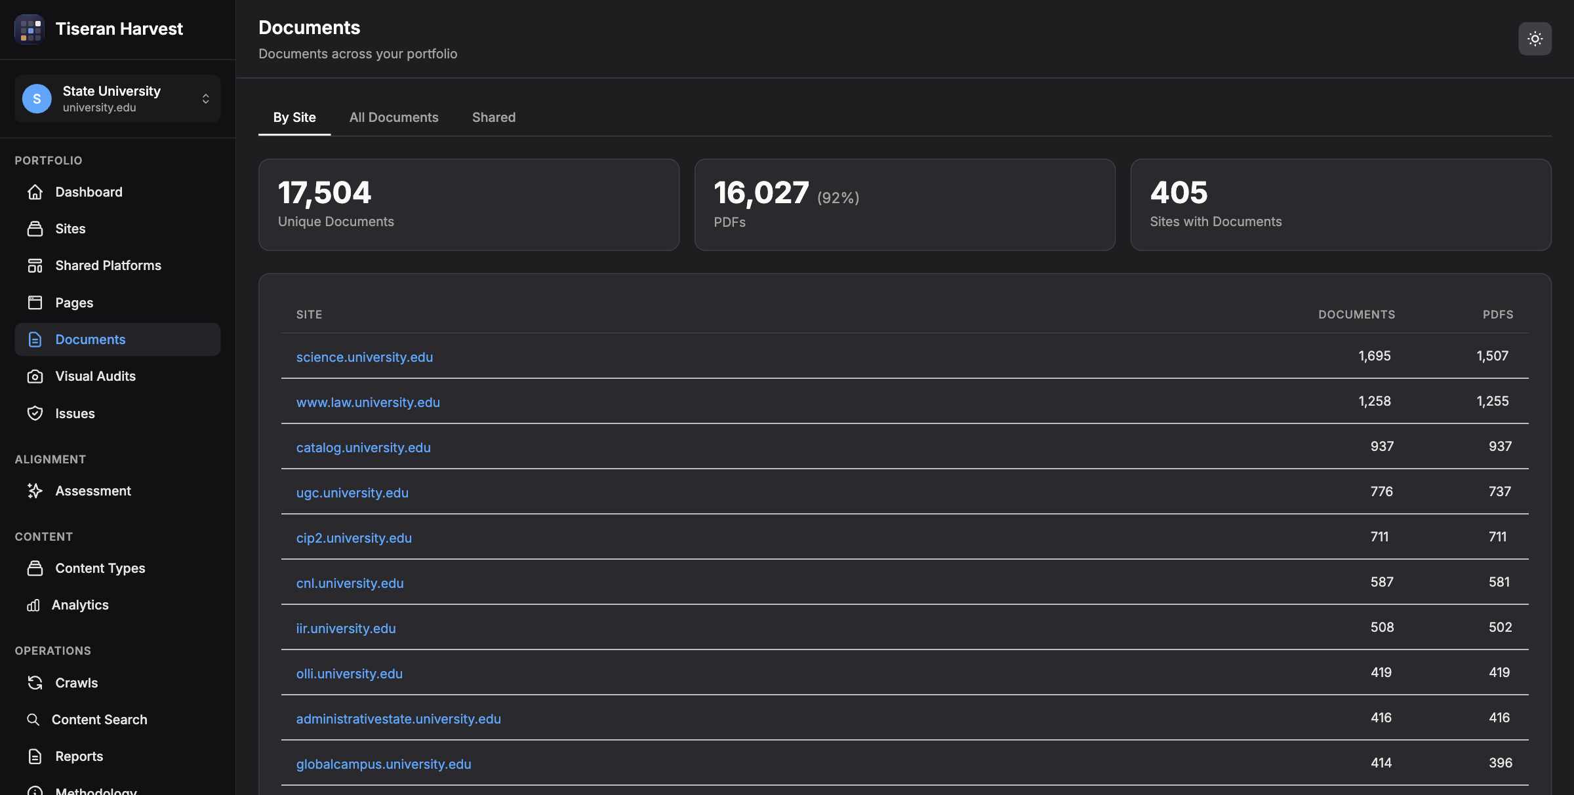Open the Dashboard menu item

tap(117, 192)
